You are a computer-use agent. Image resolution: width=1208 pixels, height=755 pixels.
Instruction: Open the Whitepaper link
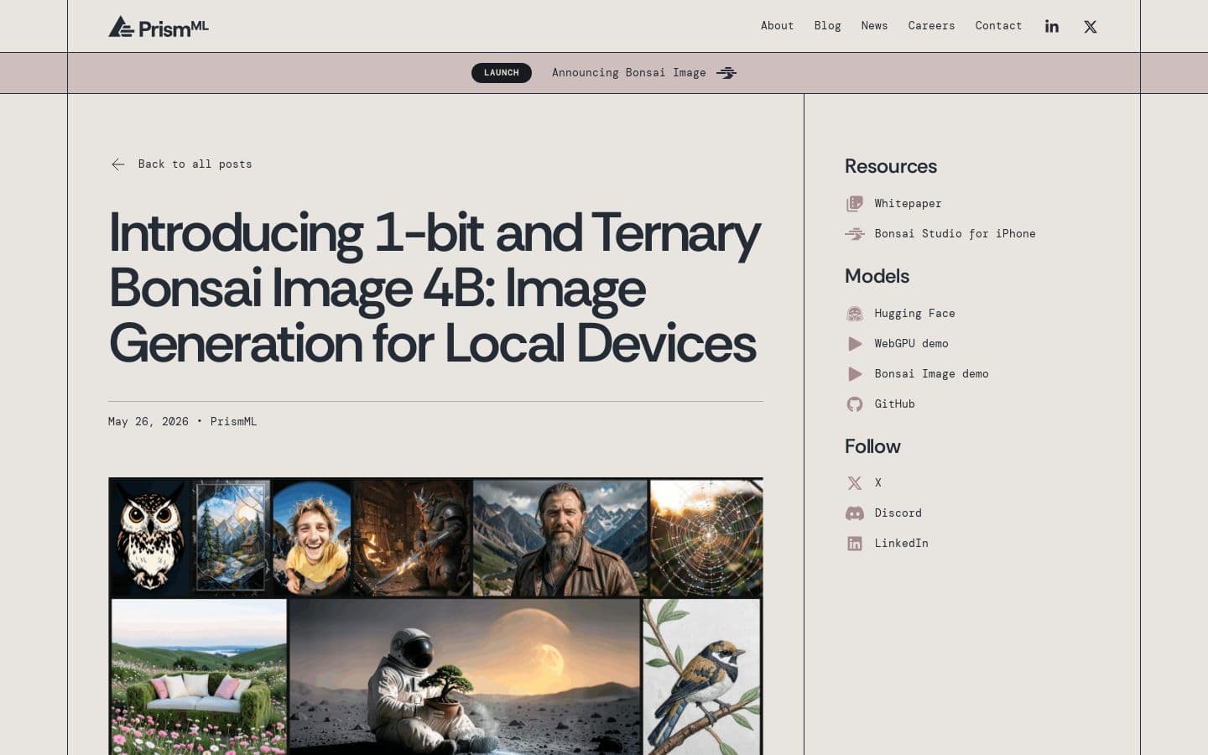coord(908,204)
